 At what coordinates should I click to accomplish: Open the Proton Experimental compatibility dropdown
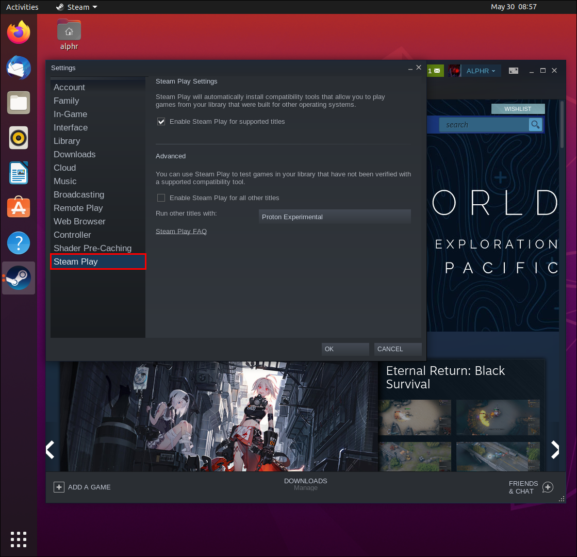(x=334, y=217)
